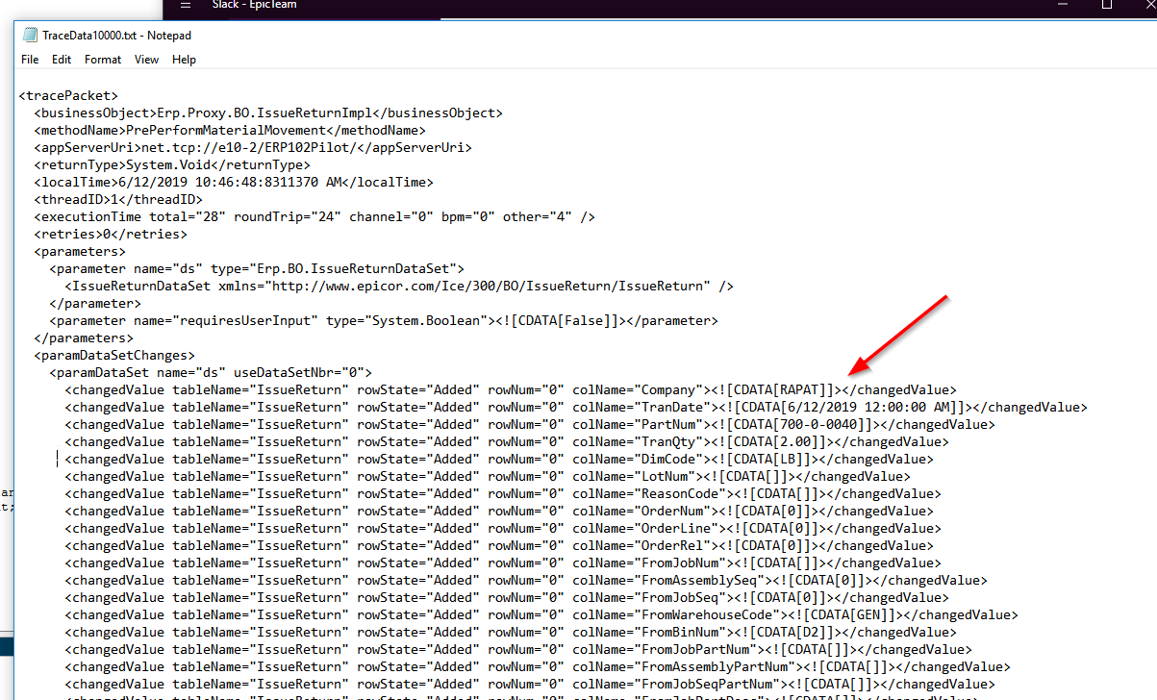Click the IssueReturnDataSet xmlns URL line
This screenshot has width=1157, height=700.
(399, 287)
